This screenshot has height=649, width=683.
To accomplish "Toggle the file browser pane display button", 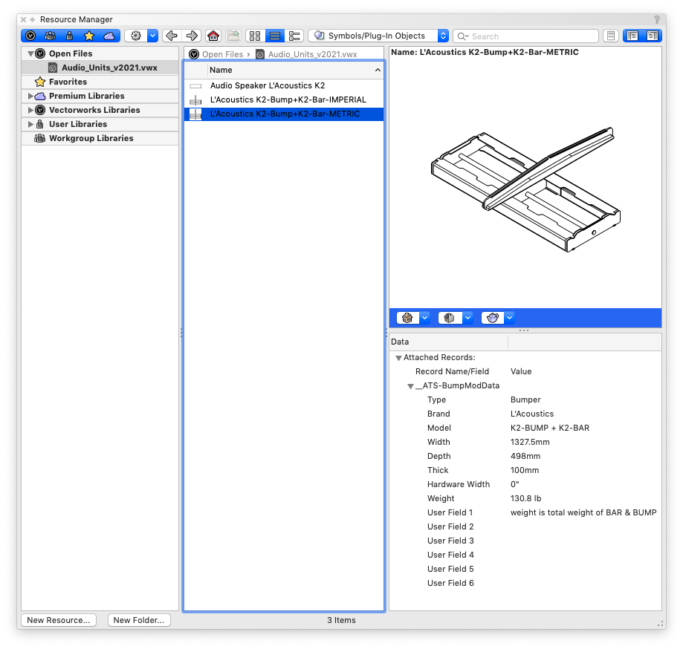I will pyautogui.click(x=632, y=36).
